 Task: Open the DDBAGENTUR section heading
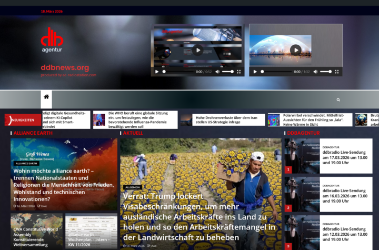click(x=303, y=133)
